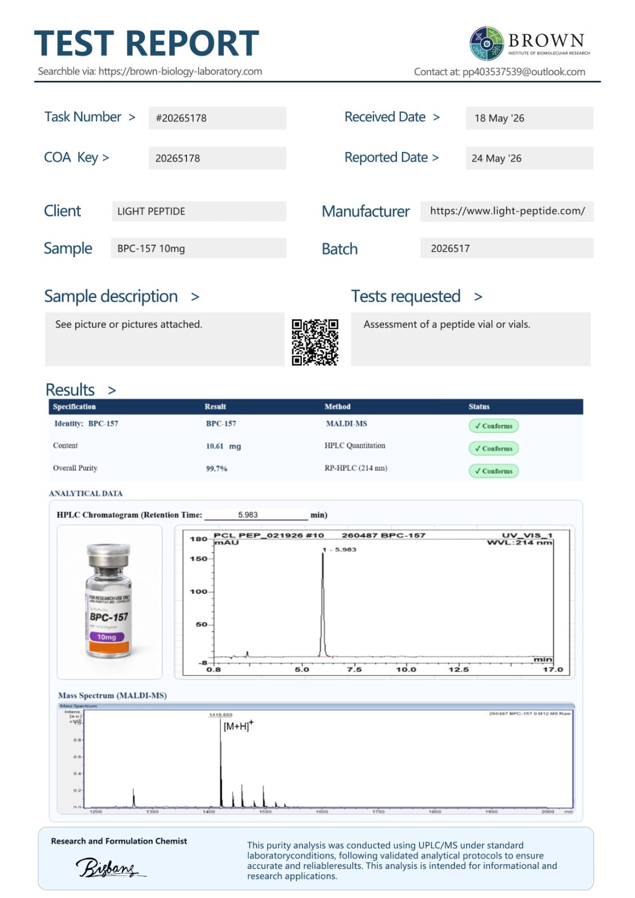The height and width of the screenshot is (898, 635).
Task: Click the Conforms badge in the Identity row
Action: (x=494, y=426)
